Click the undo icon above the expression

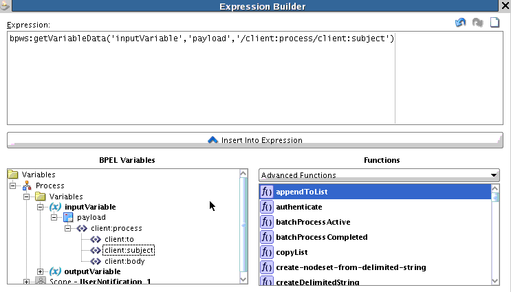(461, 23)
